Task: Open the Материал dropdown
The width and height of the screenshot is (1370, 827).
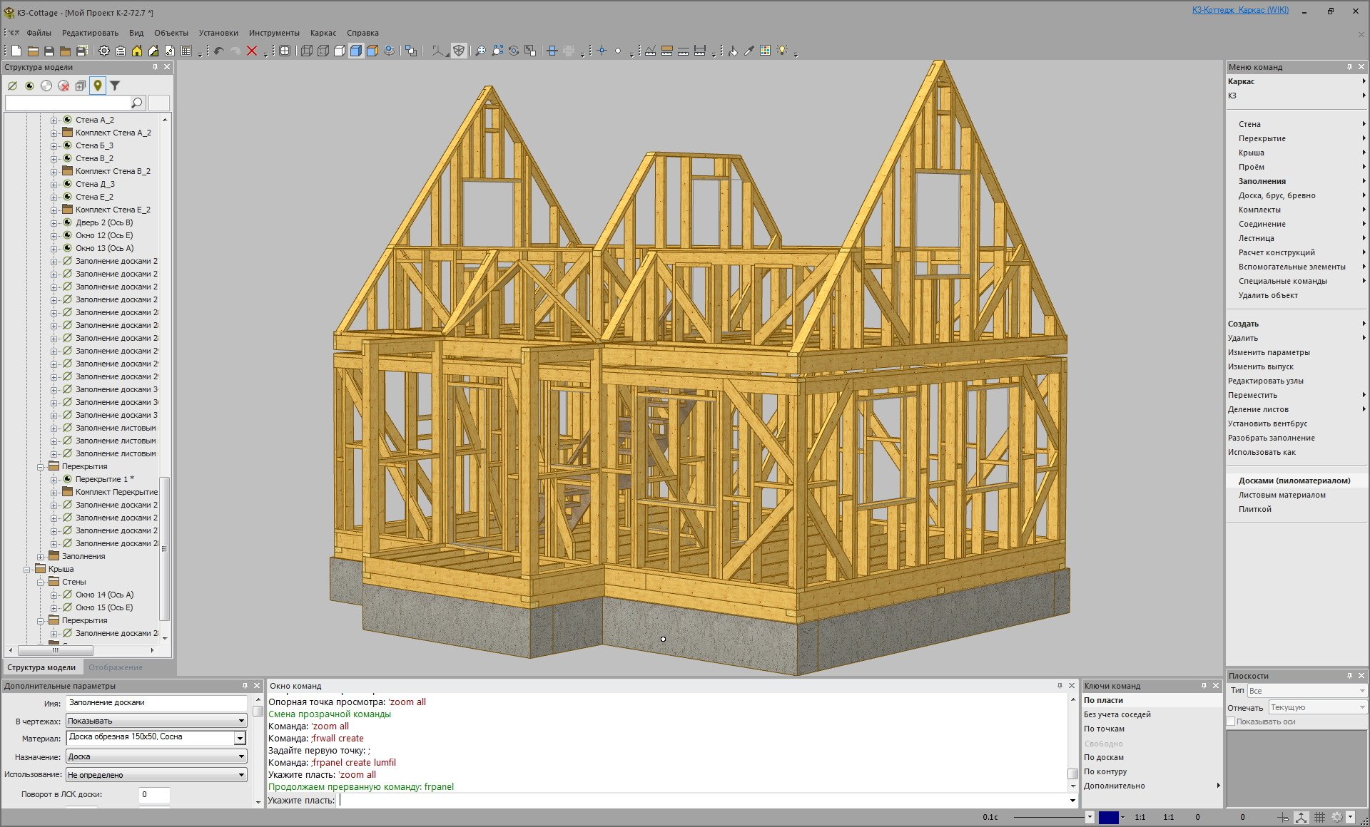Action: 240,739
